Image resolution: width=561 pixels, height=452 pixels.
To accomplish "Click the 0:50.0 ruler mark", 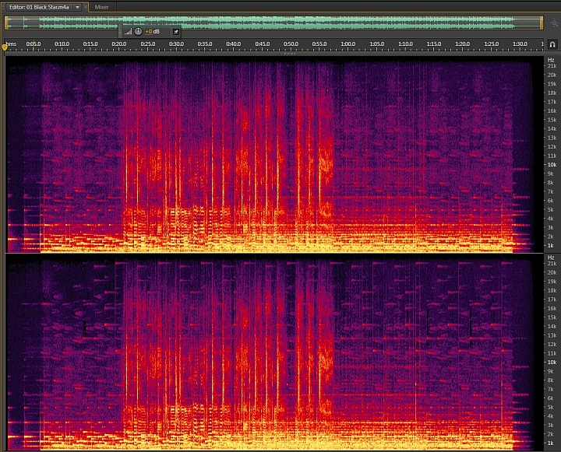I will coord(291,44).
